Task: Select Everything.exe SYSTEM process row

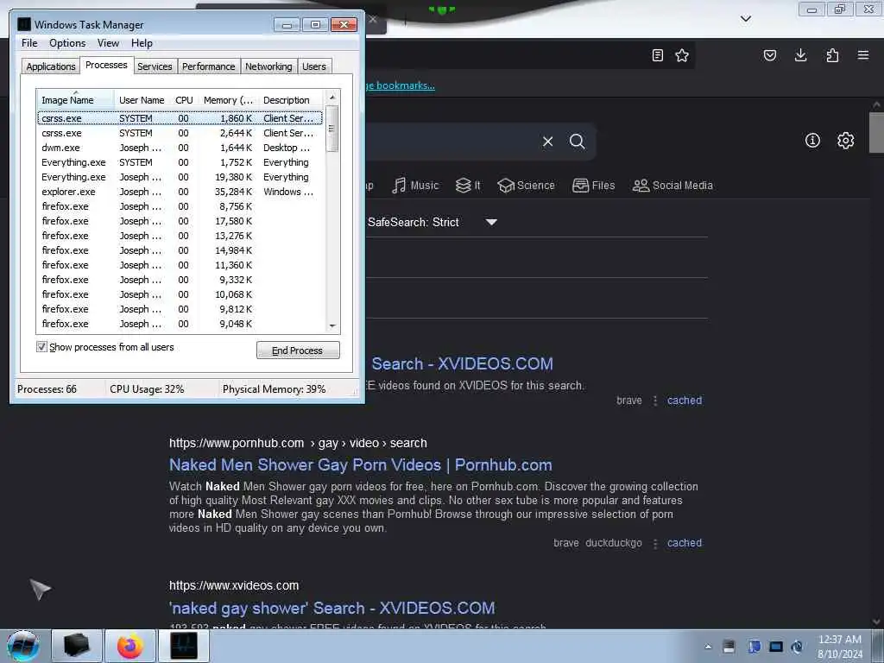Action: pos(180,162)
